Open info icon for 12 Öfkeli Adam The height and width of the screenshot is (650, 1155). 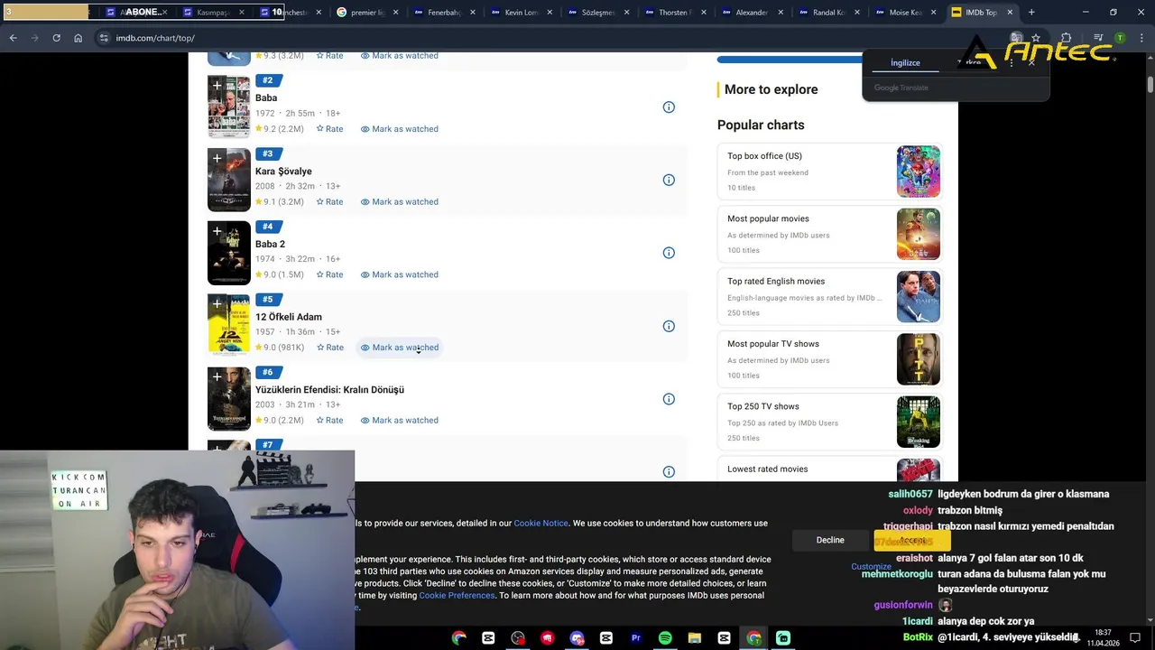pos(669,326)
